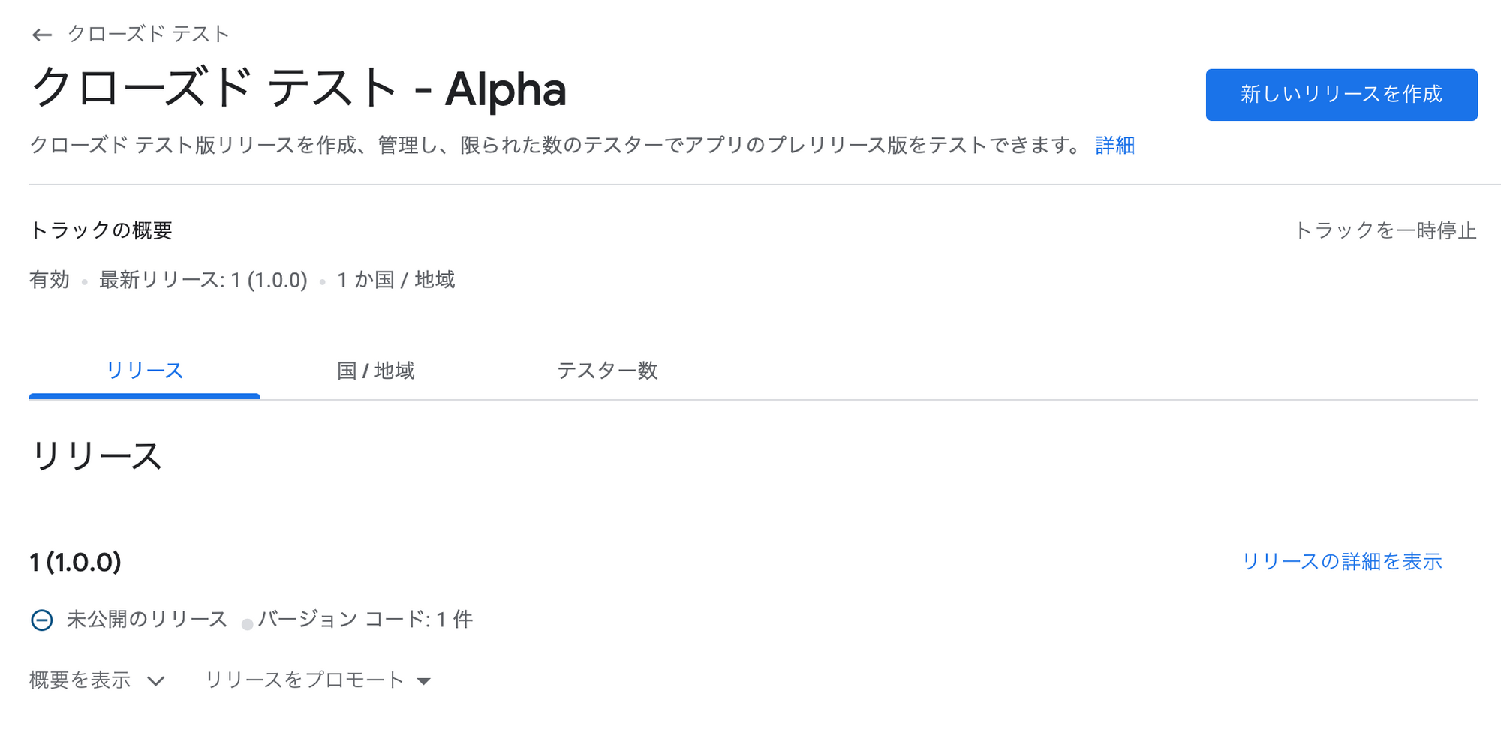Click トラックを一時停止 to pause the track
Image resolution: width=1501 pixels, height=739 pixels.
point(1385,231)
